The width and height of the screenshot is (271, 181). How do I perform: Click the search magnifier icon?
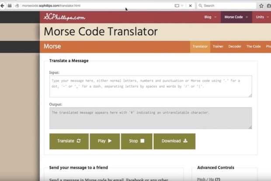pos(200,6)
